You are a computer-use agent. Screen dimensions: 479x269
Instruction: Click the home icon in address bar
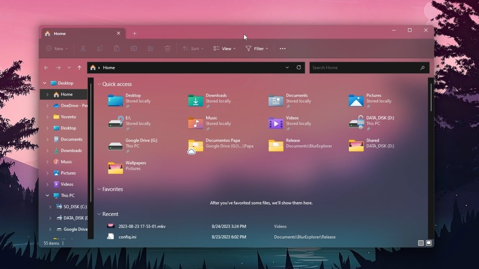click(x=93, y=68)
